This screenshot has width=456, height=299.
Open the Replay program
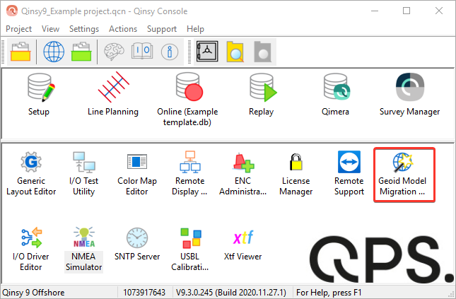(262, 95)
